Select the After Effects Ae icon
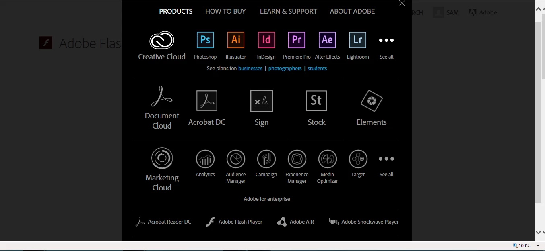This screenshot has height=251, width=545. 327,40
